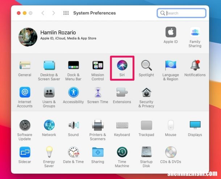Click the Search field

(182, 13)
